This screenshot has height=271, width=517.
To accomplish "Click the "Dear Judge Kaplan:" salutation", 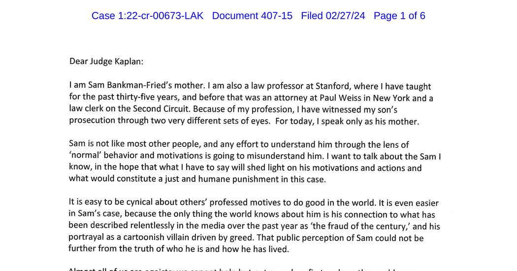I will coord(106,62).
